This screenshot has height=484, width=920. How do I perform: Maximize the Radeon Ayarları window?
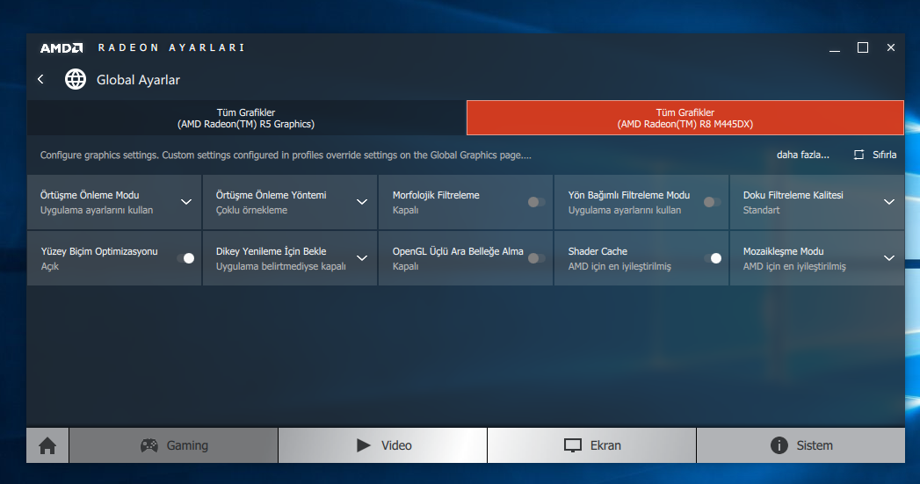(x=863, y=47)
